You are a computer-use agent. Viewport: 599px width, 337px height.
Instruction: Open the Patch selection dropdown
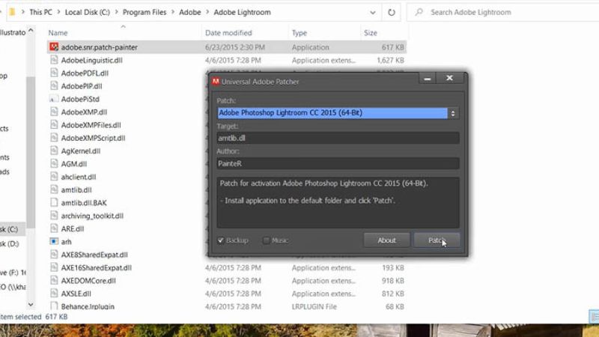coord(453,113)
